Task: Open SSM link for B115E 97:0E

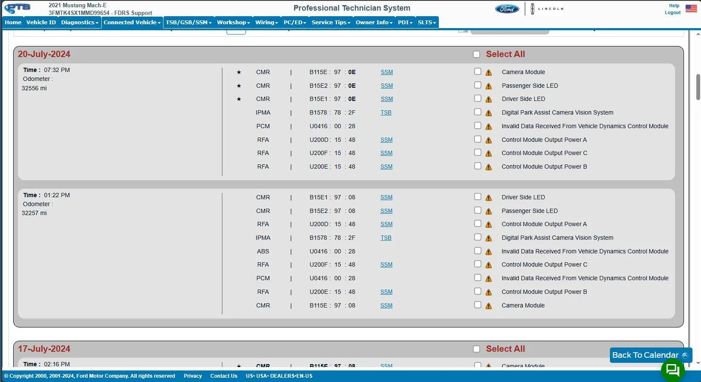Action: point(387,72)
